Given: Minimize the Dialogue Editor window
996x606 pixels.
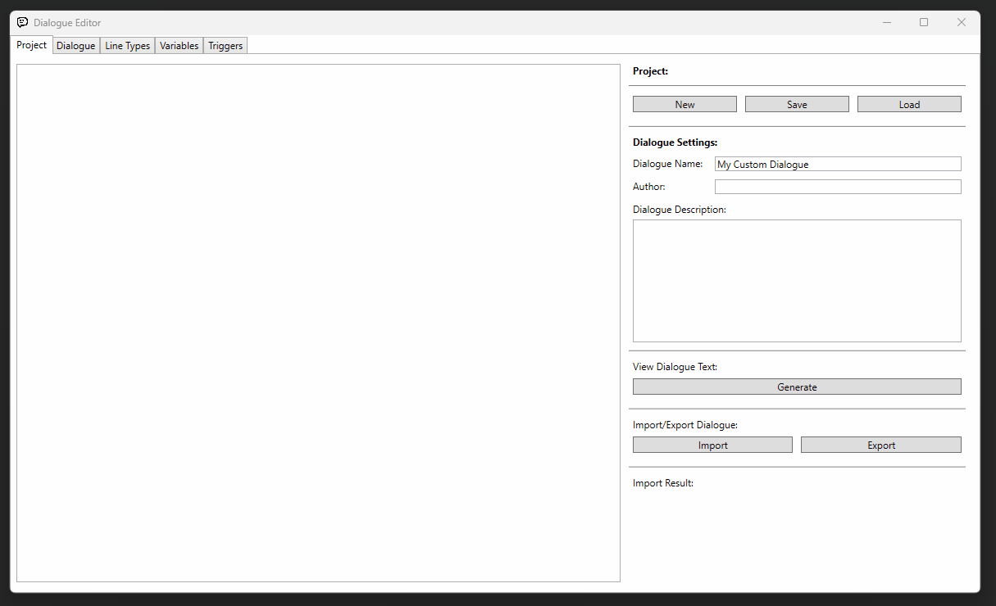Looking at the screenshot, I should click(x=886, y=23).
